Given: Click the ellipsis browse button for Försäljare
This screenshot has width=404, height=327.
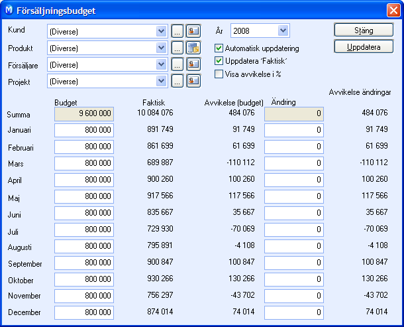Looking at the screenshot, I should coord(177,64).
